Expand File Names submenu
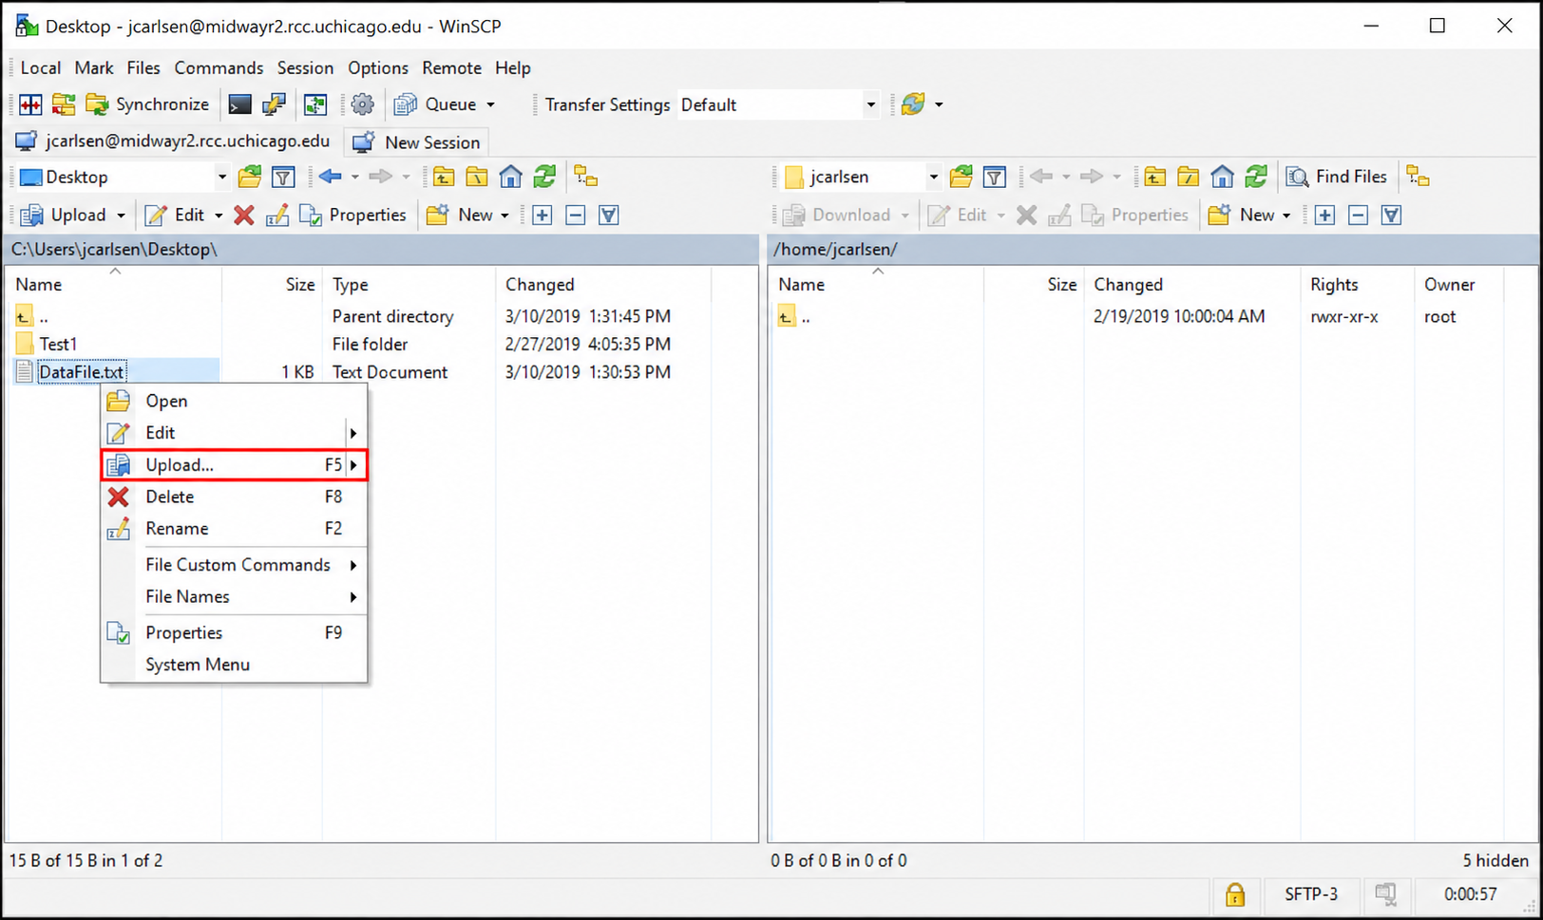The image size is (1543, 920). coord(234,597)
